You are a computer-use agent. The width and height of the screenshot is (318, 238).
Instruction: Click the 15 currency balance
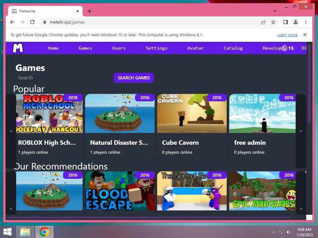pos(291,48)
